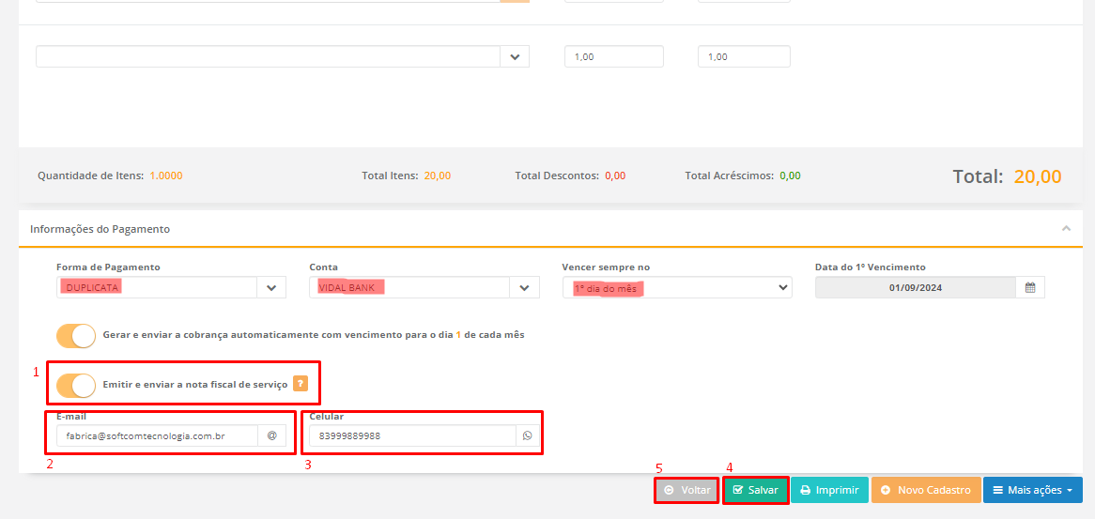Toggle Emitir e enviar a nota fiscal switch

[76, 385]
